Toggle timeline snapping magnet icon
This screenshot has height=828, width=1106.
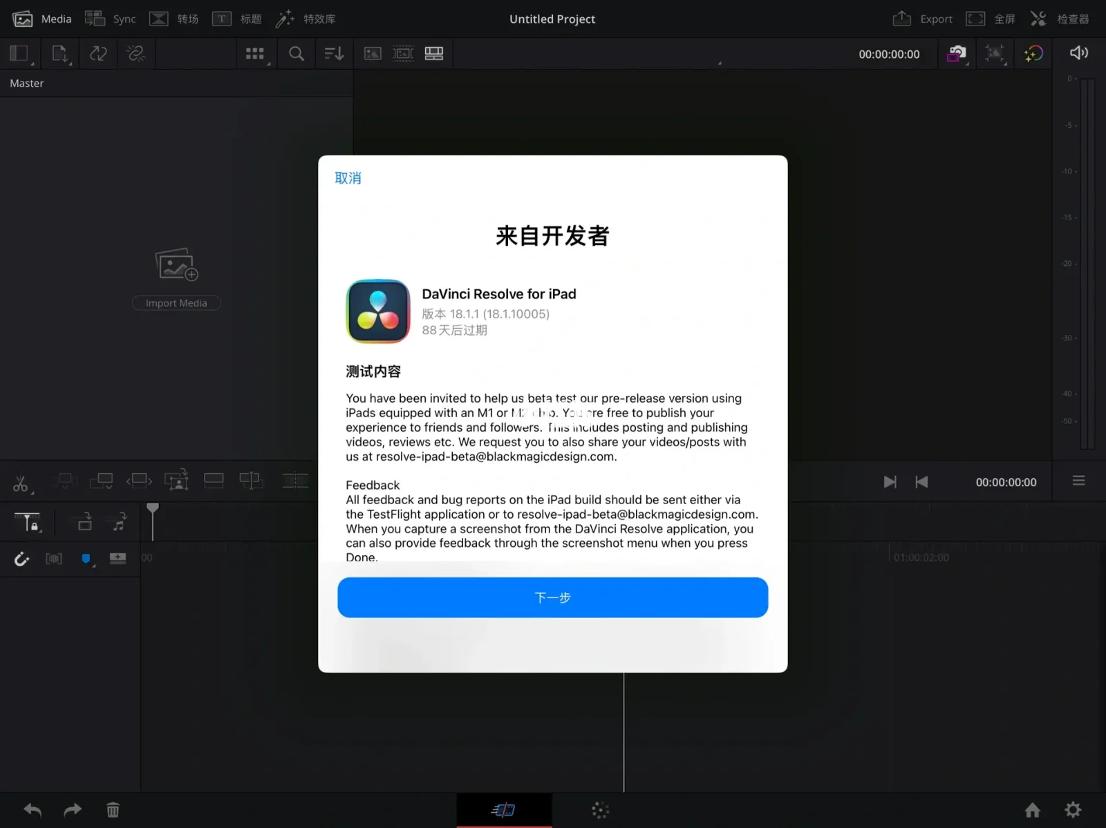[21, 559]
